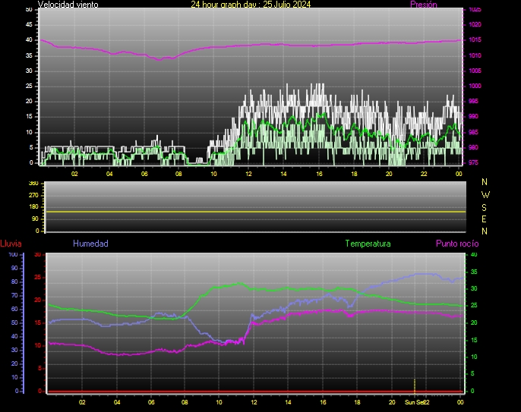Viewport: 521px width, 412px height.
Task: Select the "14" hour label under the wind chart
Action: [283, 174]
